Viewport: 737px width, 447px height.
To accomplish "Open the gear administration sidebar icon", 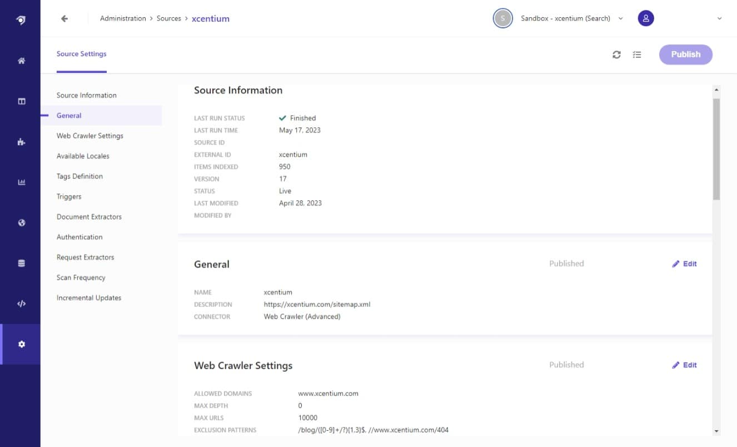I will tap(21, 344).
